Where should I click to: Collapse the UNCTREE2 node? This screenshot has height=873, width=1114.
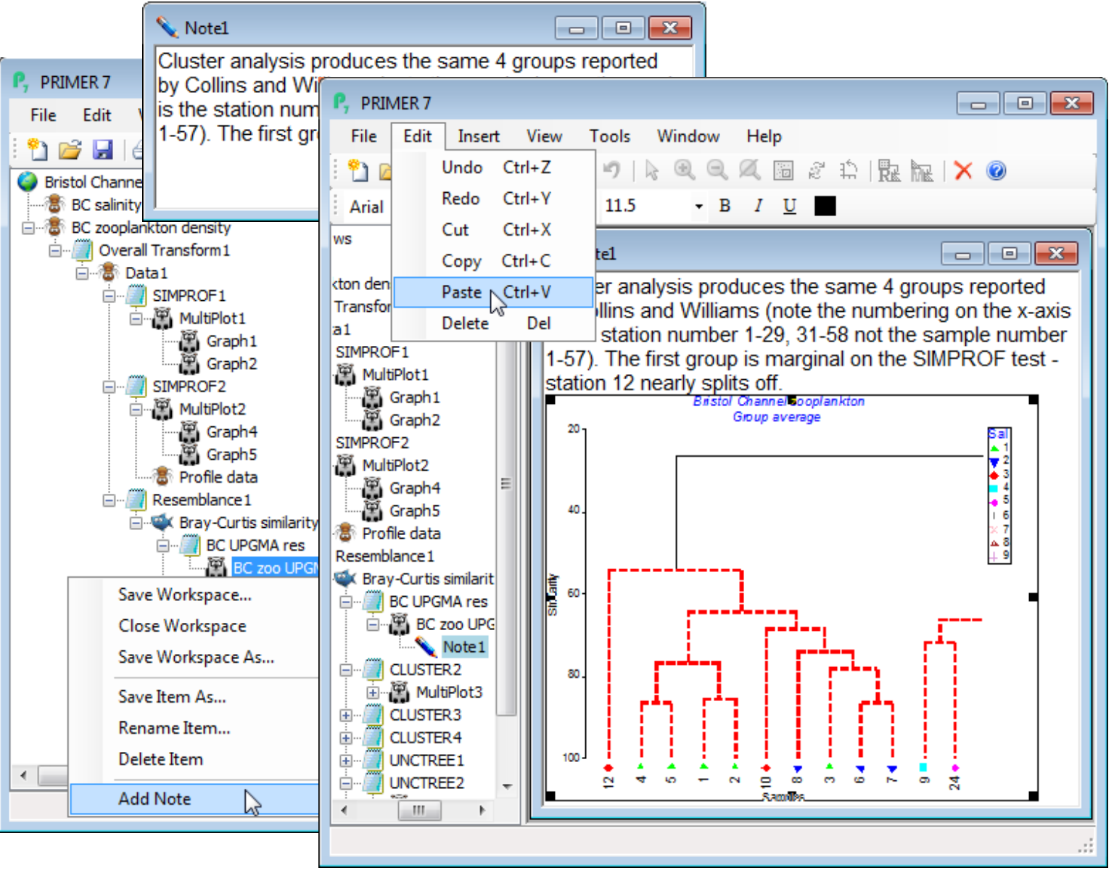pos(346,784)
